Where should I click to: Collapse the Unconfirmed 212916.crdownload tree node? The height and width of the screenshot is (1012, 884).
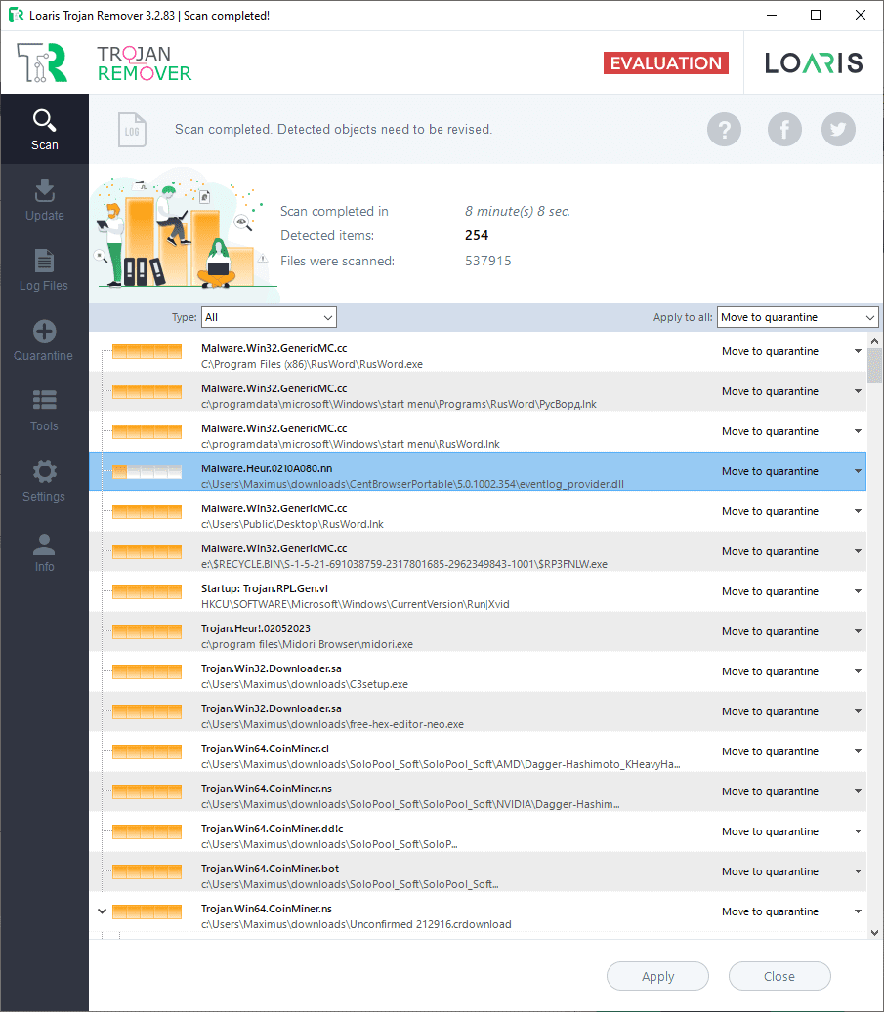(x=102, y=911)
